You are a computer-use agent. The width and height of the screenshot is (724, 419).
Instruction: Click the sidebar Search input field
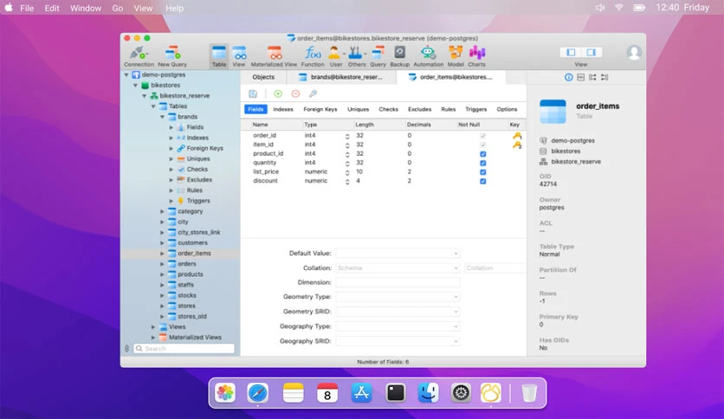tap(184, 348)
